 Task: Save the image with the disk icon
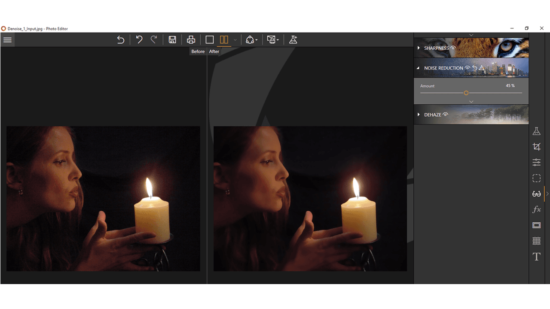(x=172, y=39)
